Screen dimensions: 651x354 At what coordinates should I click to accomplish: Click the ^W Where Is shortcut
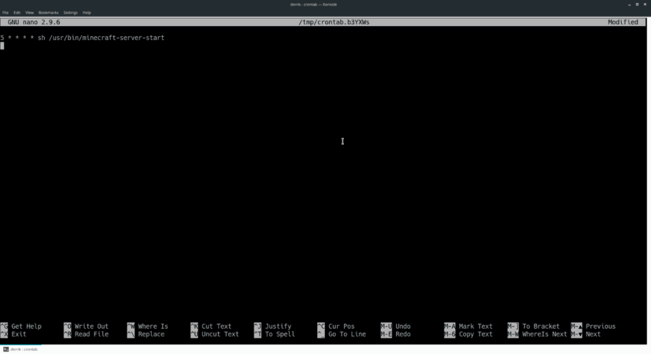[x=147, y=327]
